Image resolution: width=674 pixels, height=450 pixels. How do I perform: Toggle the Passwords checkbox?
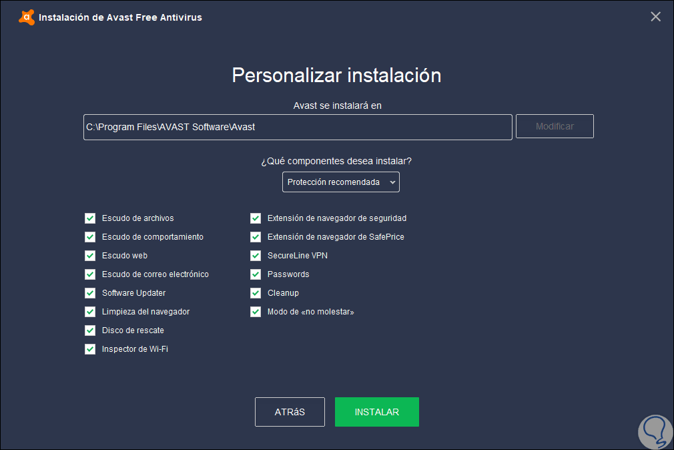(x=256, y=274)
